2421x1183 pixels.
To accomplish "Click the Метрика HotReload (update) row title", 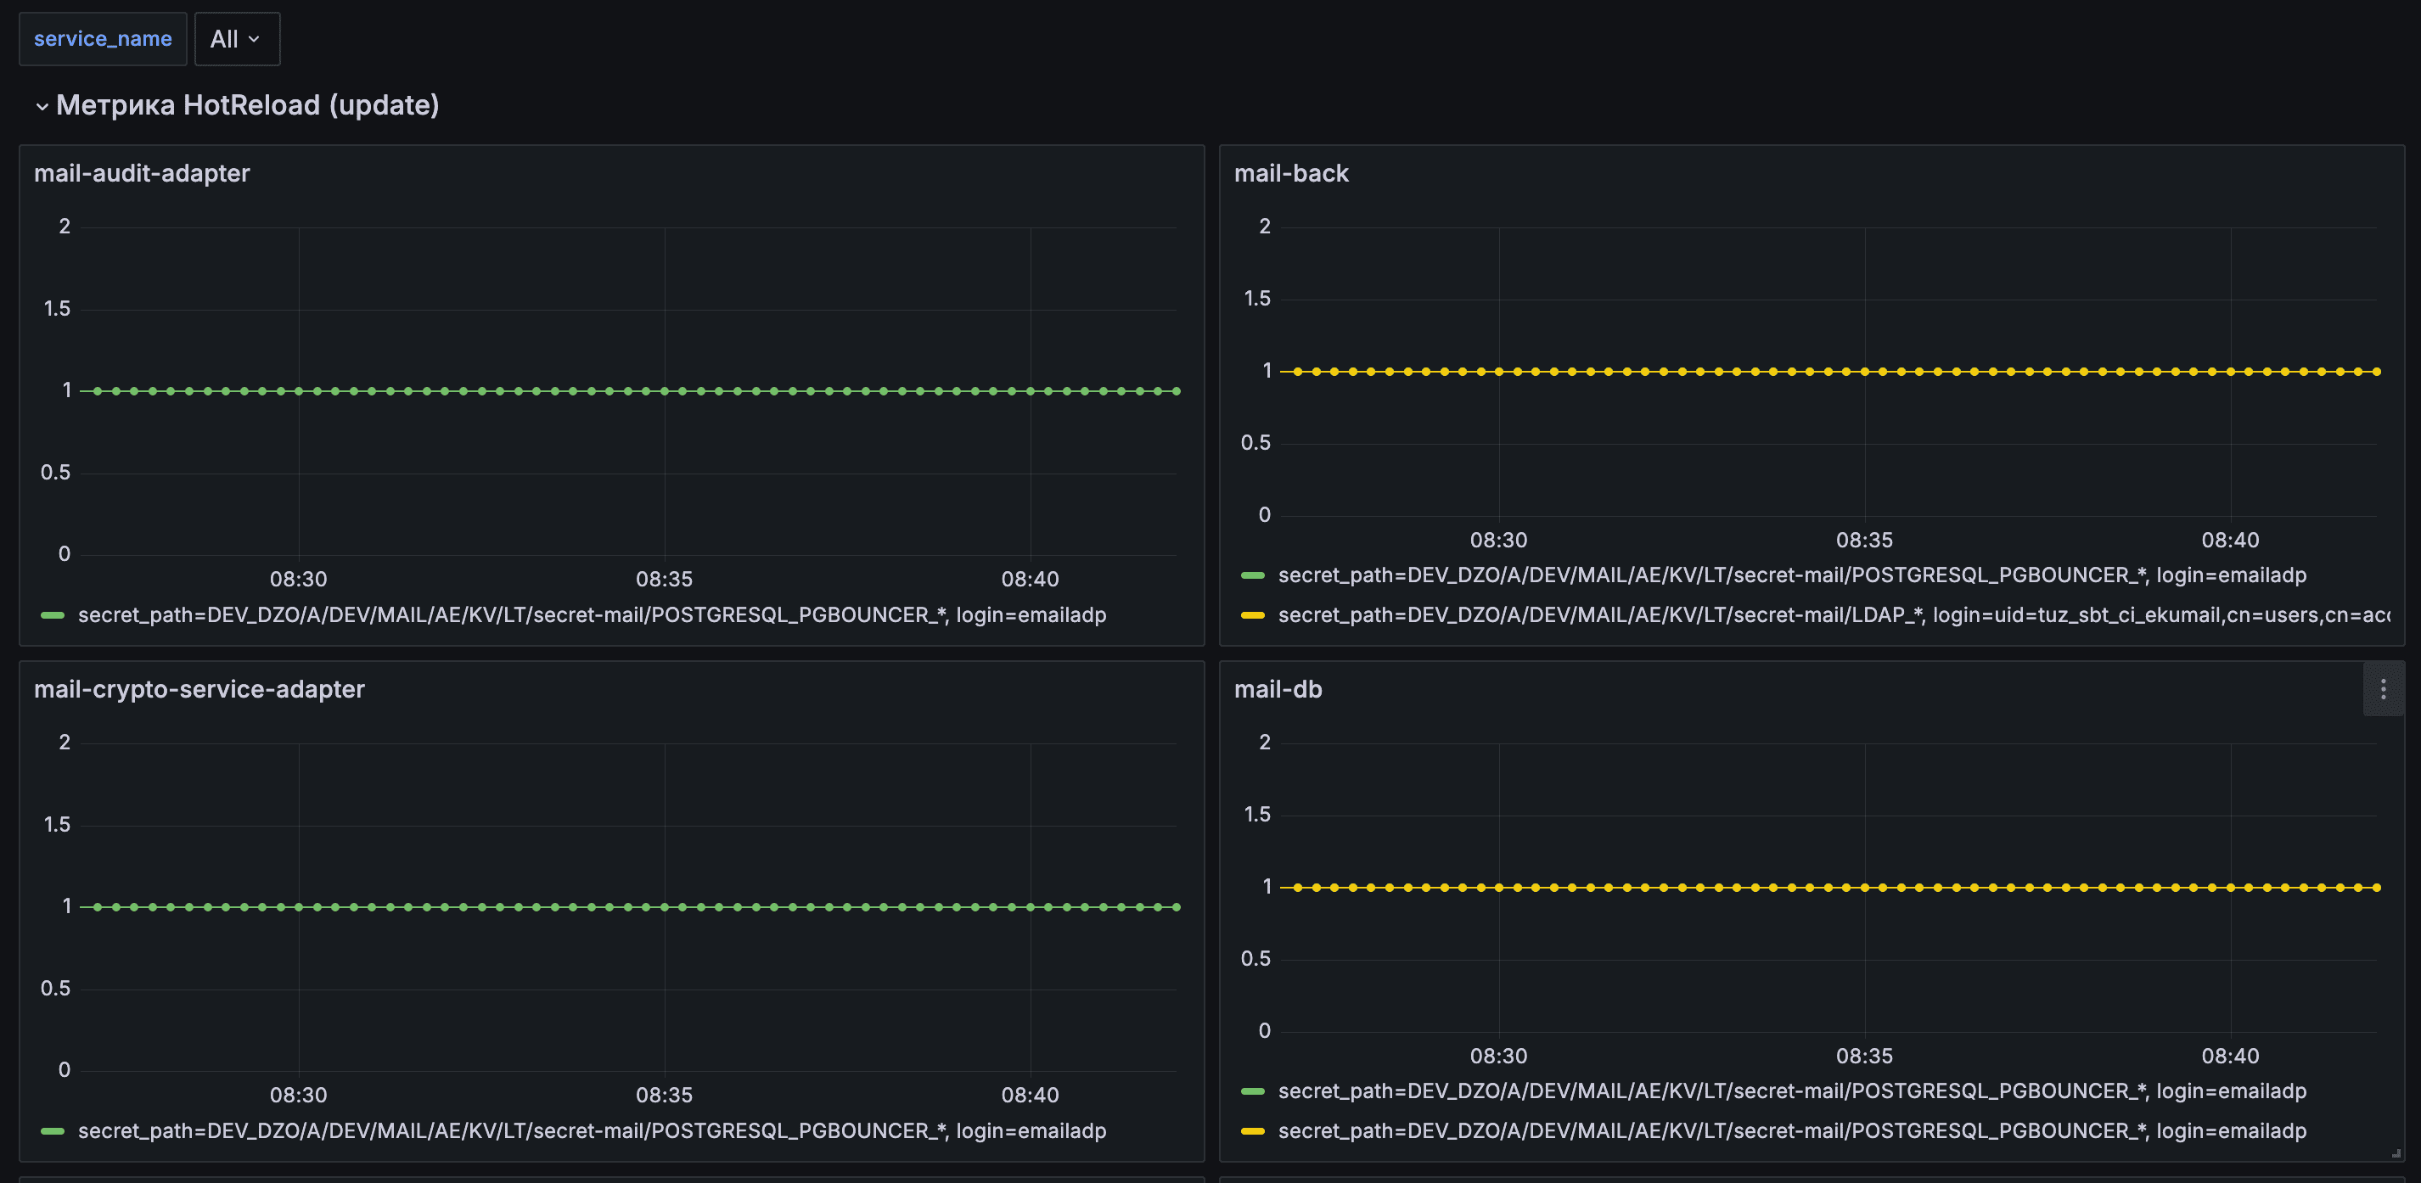I will coord(247,105).
